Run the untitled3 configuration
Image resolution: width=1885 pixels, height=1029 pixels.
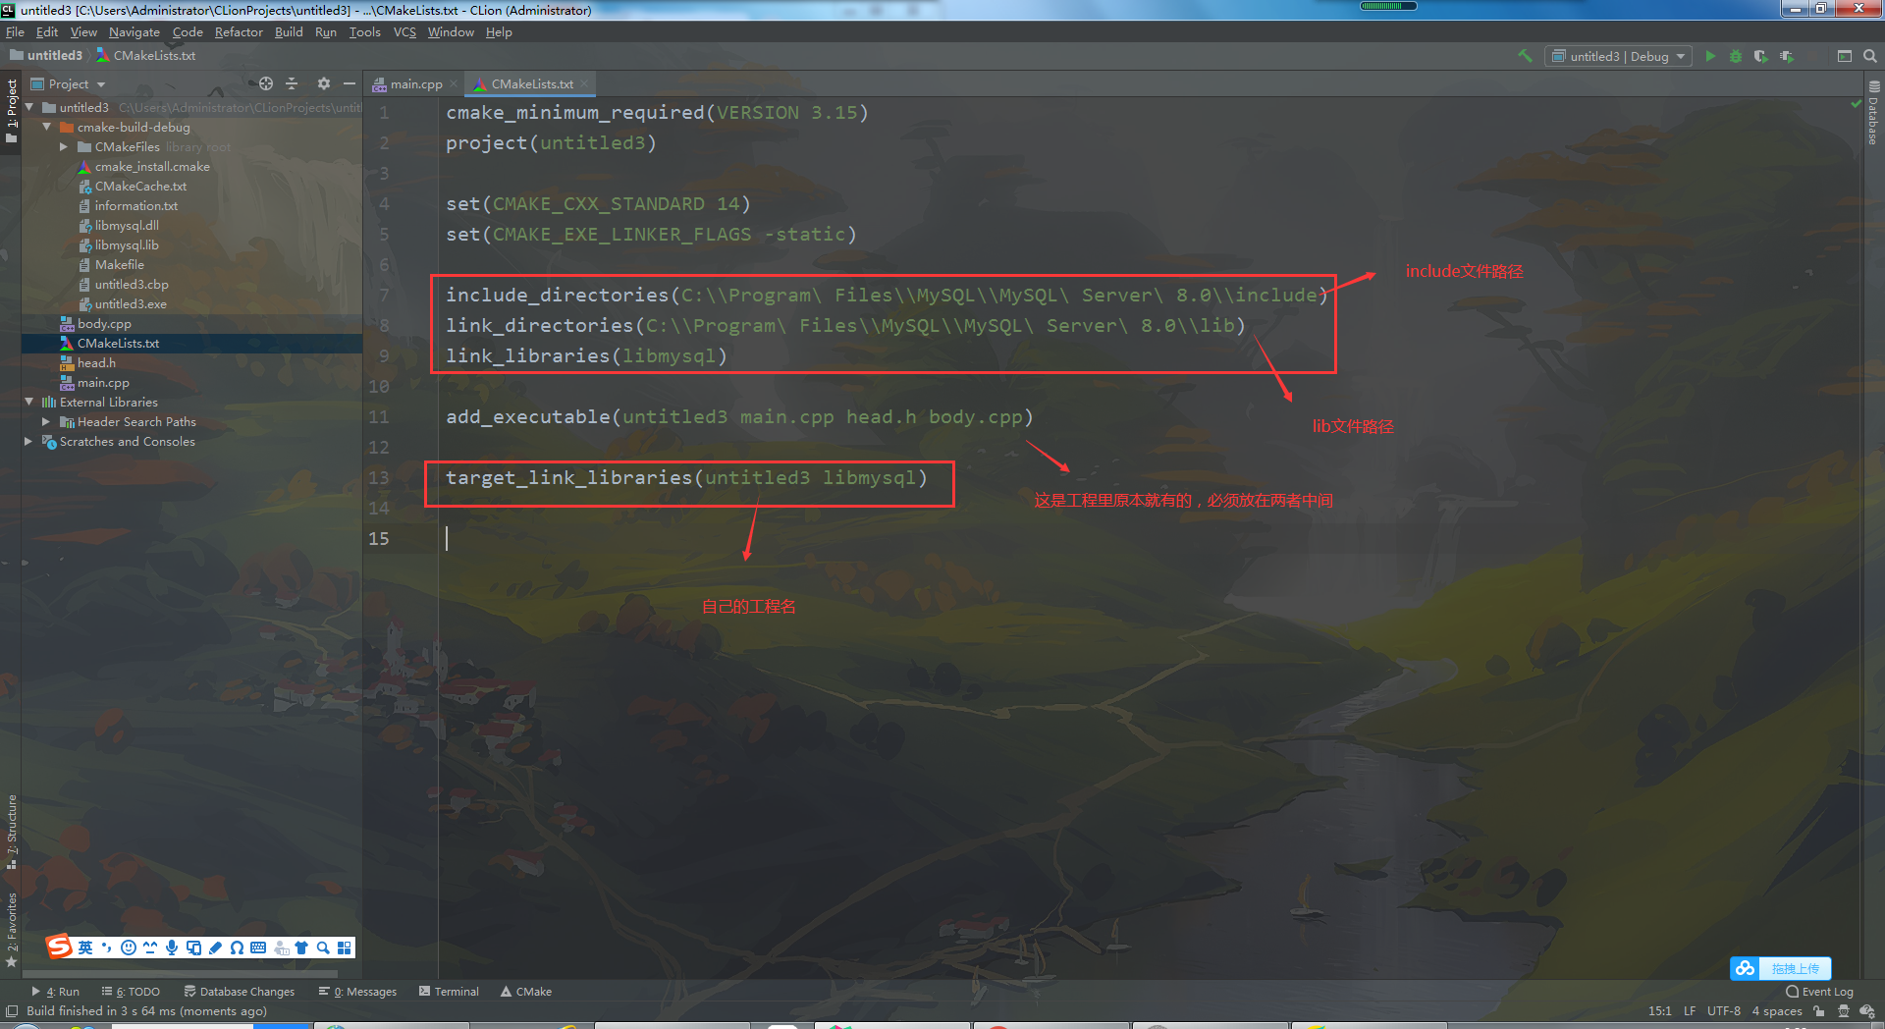pos(1711,56)
